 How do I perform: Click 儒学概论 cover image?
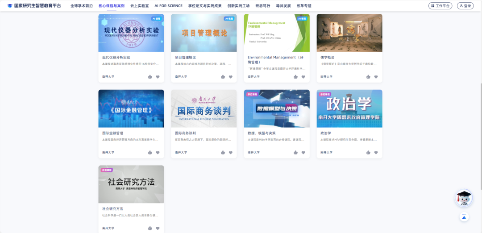[349, 33]
